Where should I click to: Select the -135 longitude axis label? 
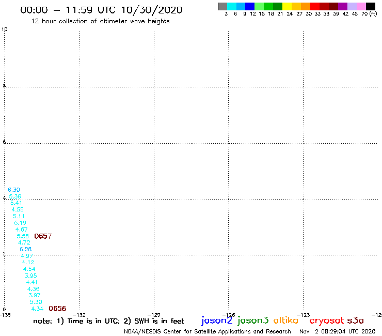tap(5, 315)
